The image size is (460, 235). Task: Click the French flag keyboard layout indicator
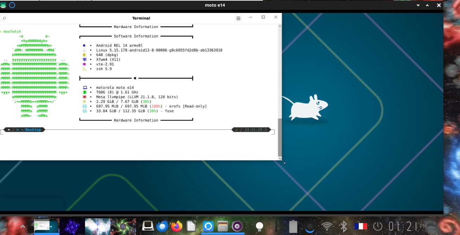point(361,226)
